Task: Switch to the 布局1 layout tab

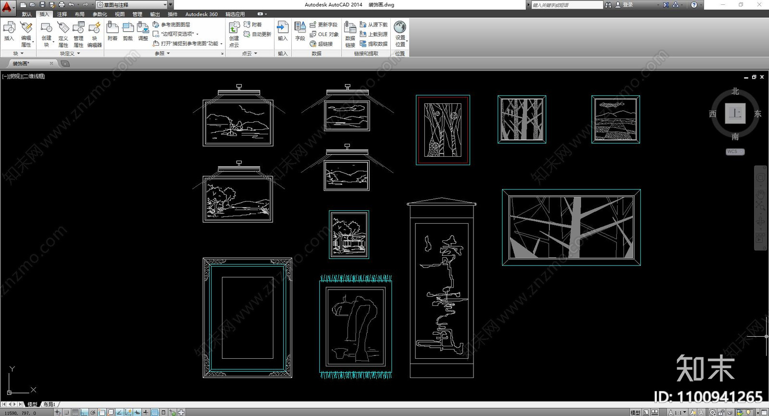Action: (50, 404)
